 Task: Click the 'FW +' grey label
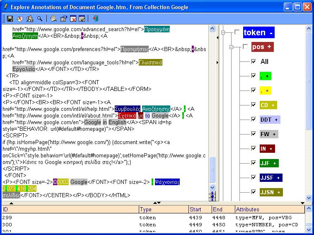[269, 134]
